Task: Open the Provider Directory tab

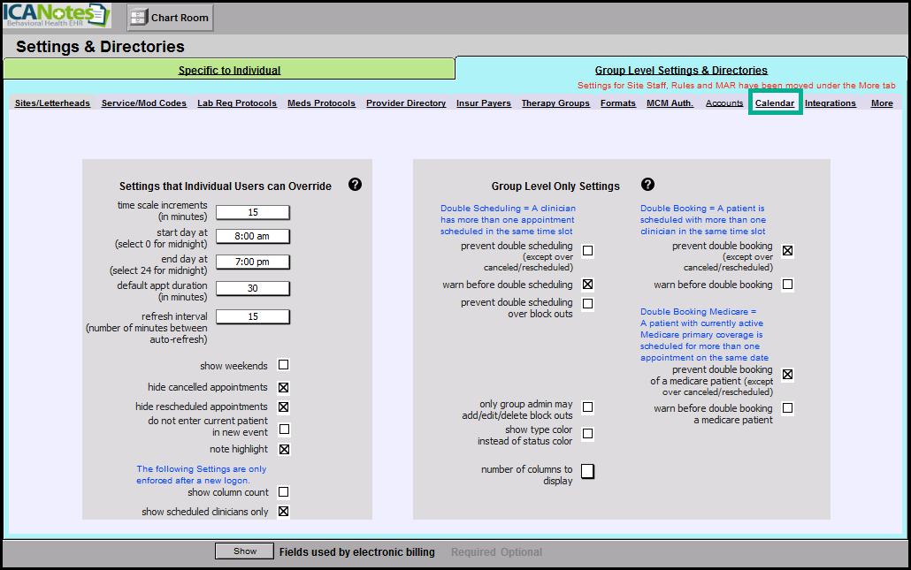Action: click(406, 103)
